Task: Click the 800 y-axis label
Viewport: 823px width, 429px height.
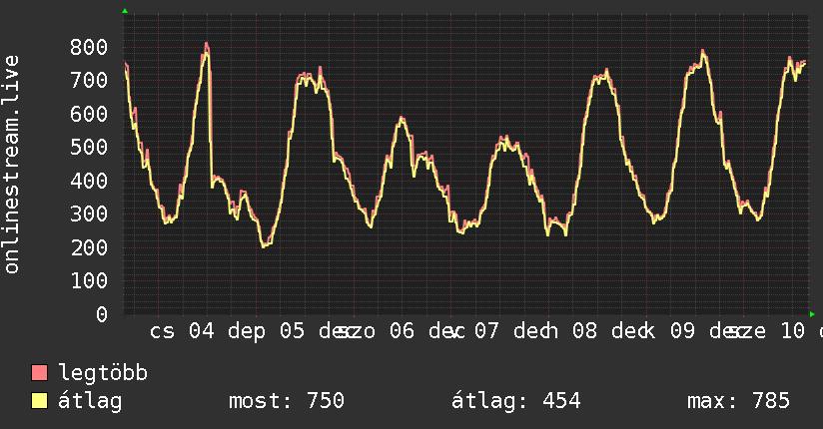Action: [89, 47]
